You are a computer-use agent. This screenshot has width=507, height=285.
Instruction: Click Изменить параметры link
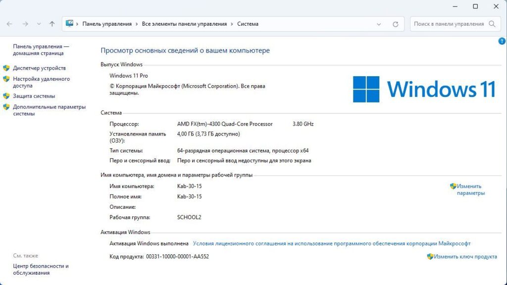[x=469, y=190]
